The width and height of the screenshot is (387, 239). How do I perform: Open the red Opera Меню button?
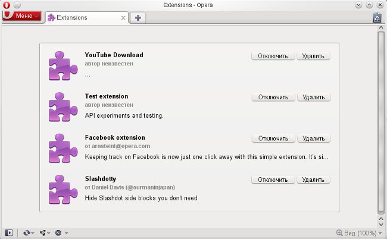pyautogui.click(x=22, y=16)
